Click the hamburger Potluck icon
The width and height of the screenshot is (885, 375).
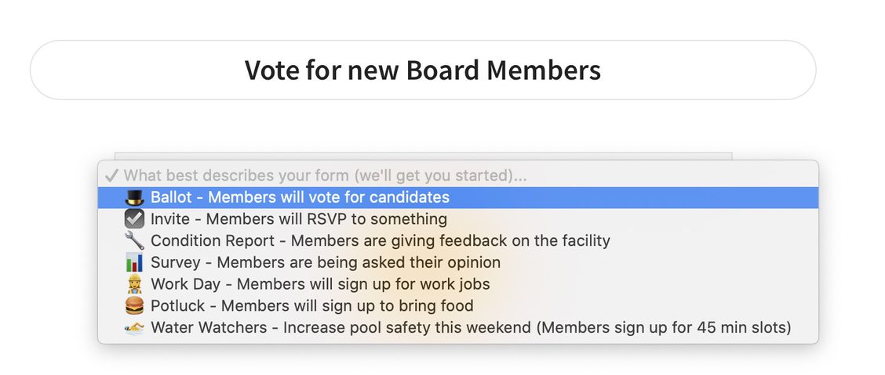click(134, 306)
